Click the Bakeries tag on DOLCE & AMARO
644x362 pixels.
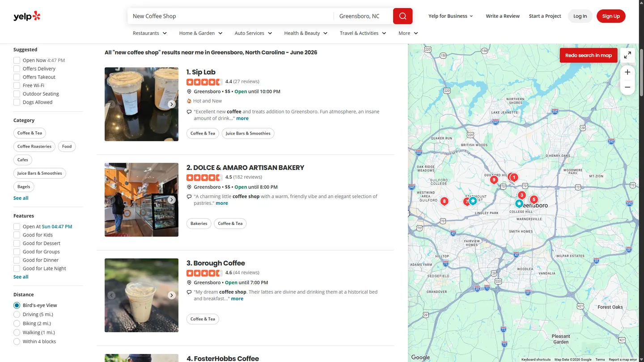pos(199,223)
